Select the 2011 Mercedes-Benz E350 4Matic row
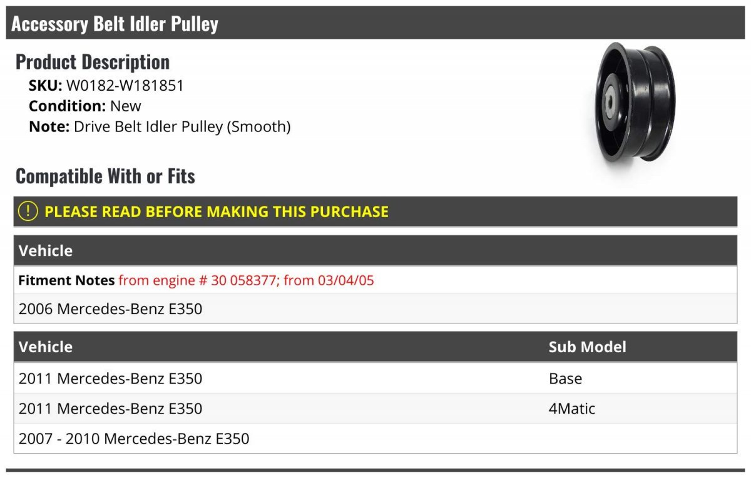Screen dimensions: 751x478 coord(111,409)
